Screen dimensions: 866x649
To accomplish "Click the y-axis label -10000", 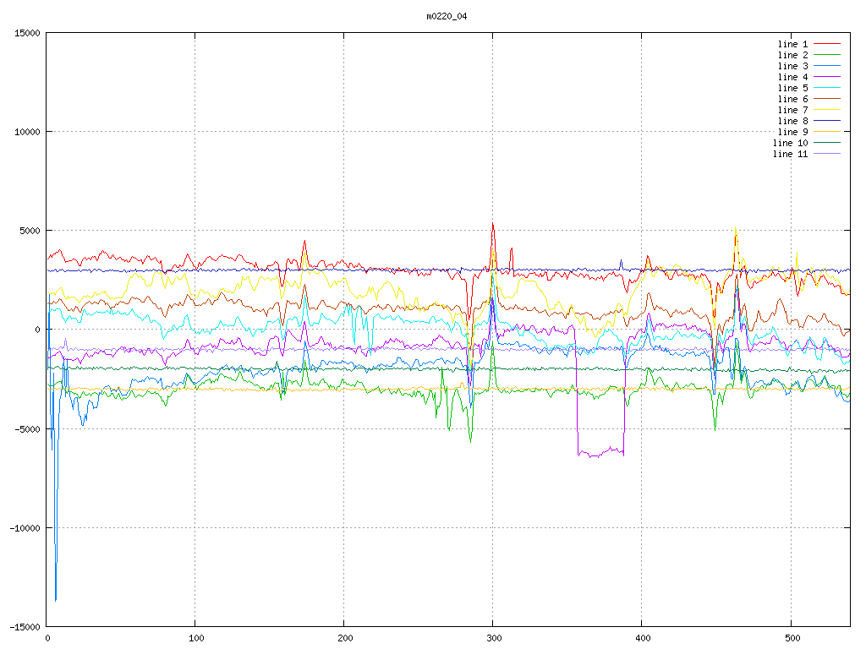I will pos(25,528).
